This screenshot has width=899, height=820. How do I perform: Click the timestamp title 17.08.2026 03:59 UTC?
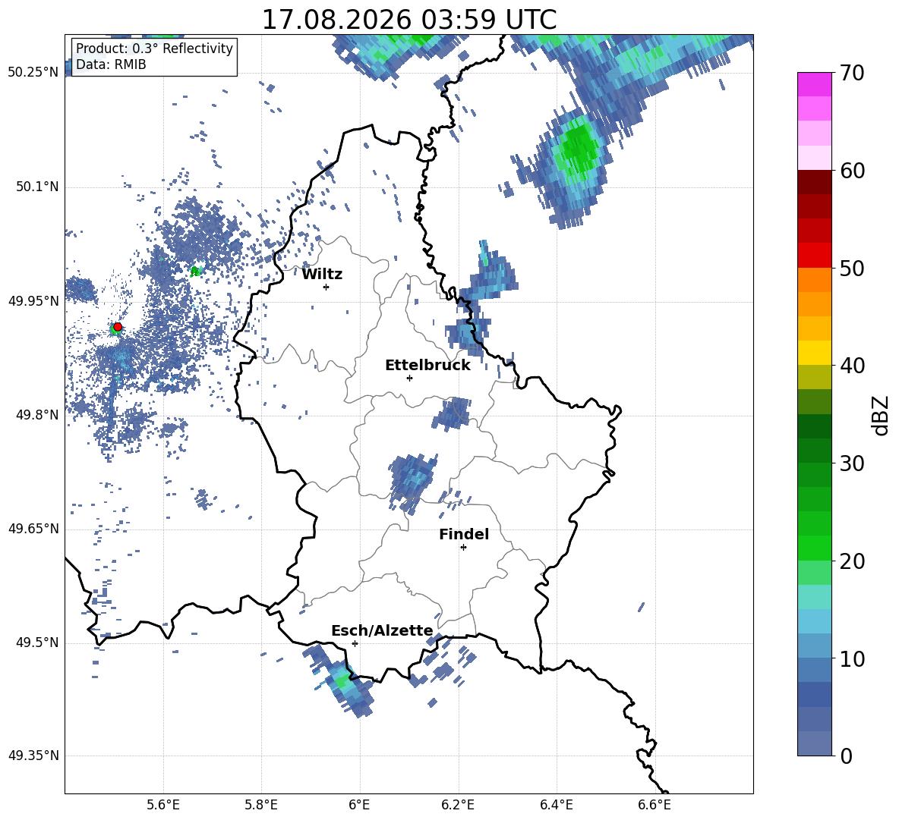[x=408, y=20]
